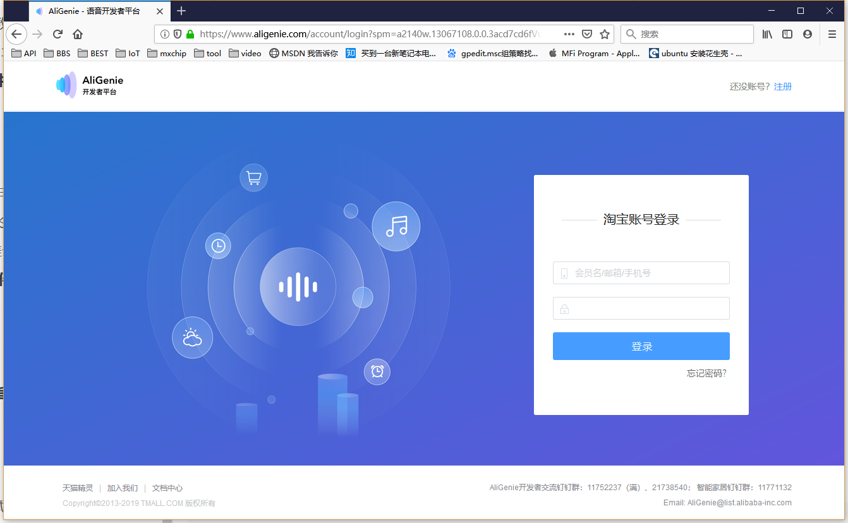Open the tool bookmarks folder
Viewport: 848px width, 523px height.
click(x=207, y=53)
